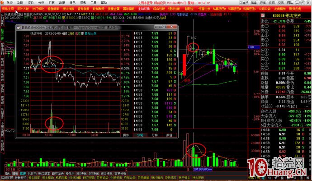Open the 数据 menu

[x=62, y=3]
